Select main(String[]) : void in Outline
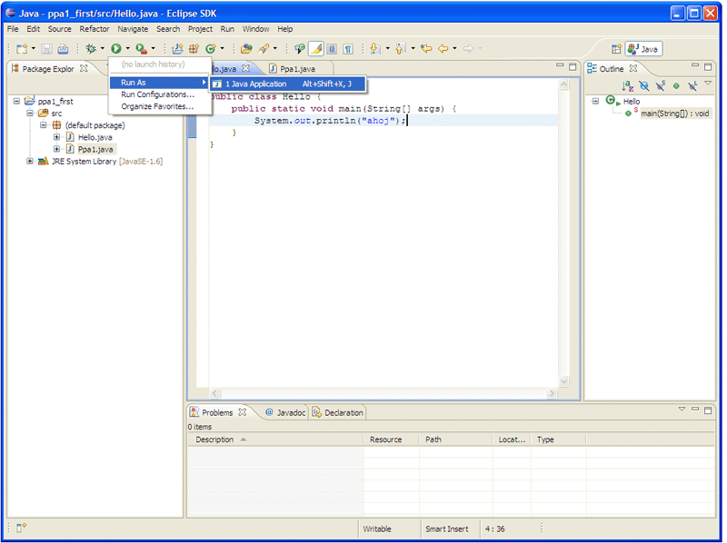 pos(674,114)
